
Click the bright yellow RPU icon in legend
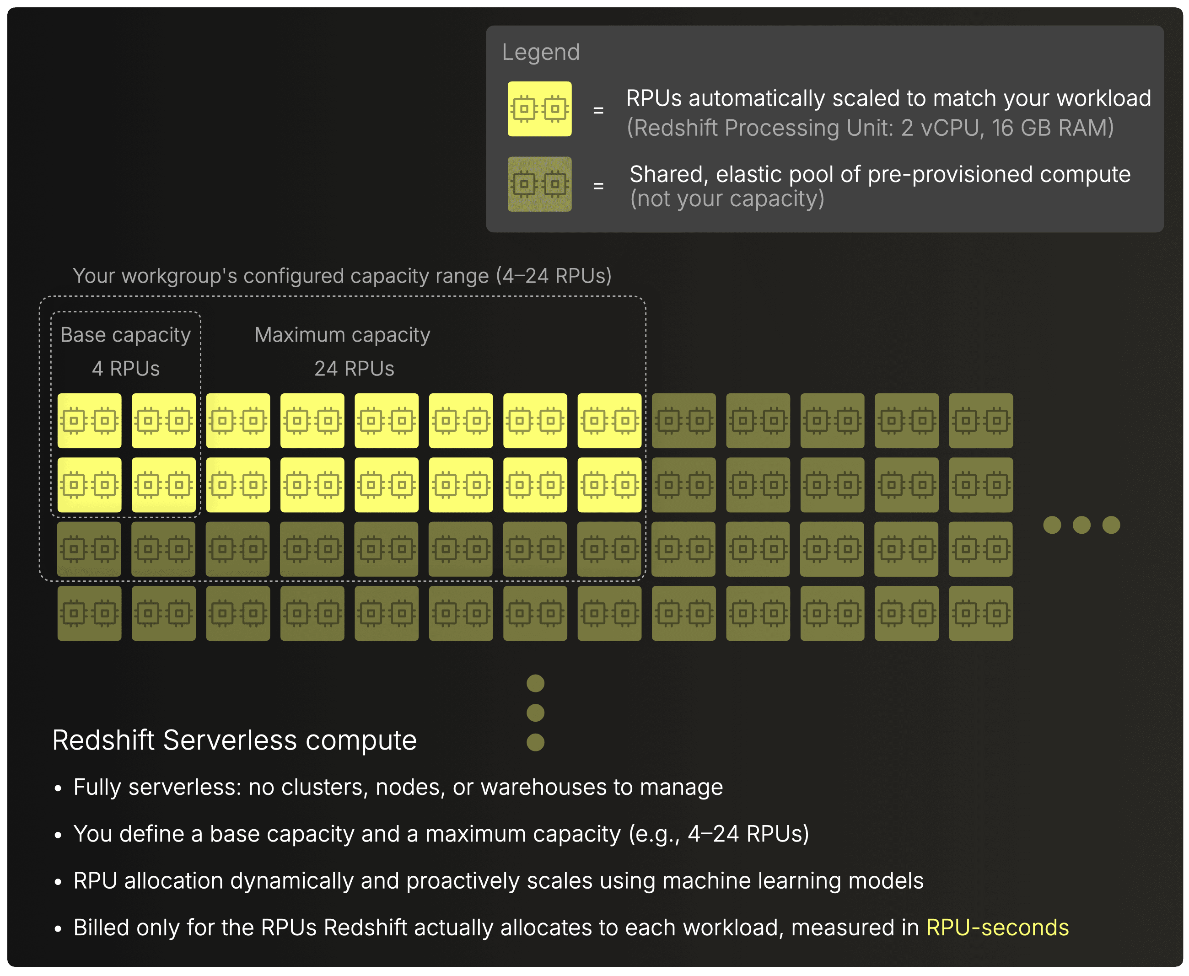point(539,109)
